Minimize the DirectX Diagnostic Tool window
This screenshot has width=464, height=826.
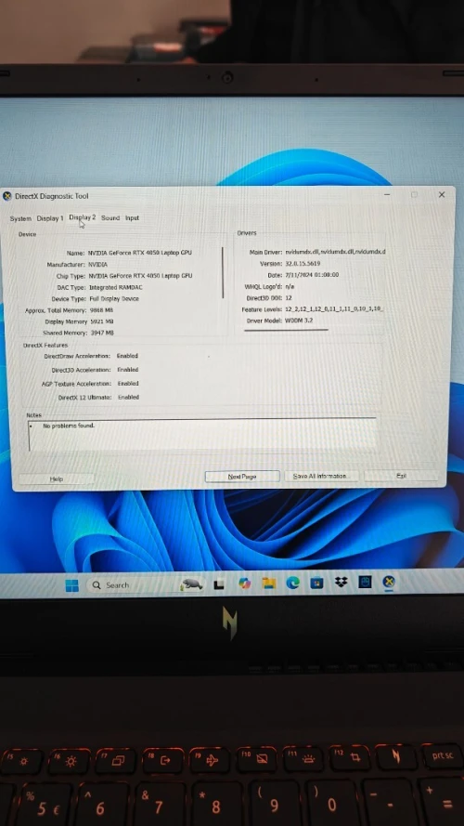pos(387,194)
